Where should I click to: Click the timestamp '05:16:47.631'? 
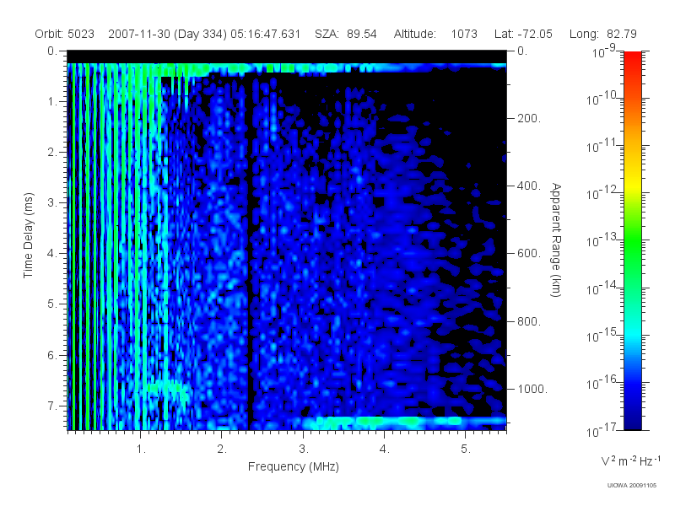(x=265, y=34)
